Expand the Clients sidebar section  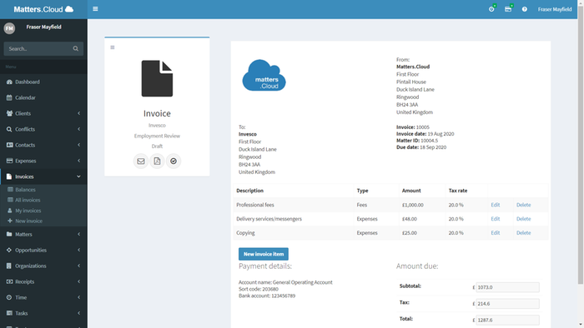click(x=43, y=113)
